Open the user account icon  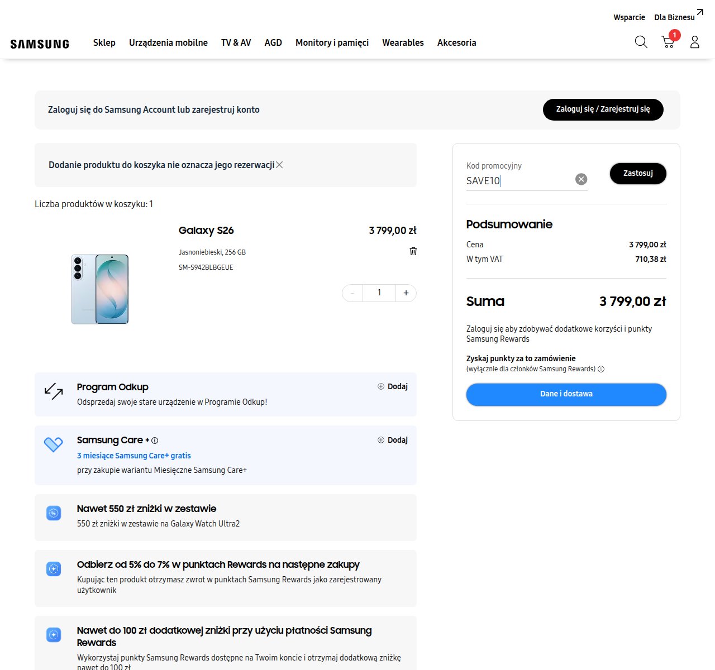tap(695, 42)
